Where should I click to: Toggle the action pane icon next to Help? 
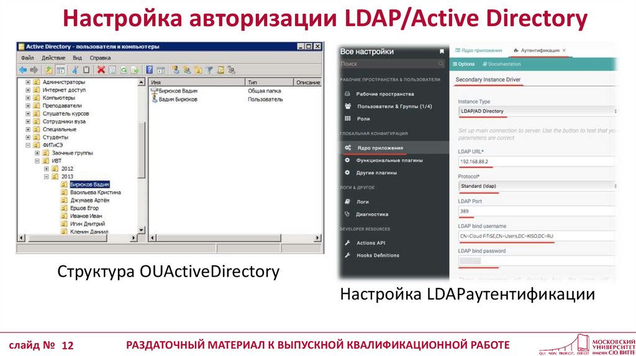[161, 70]
